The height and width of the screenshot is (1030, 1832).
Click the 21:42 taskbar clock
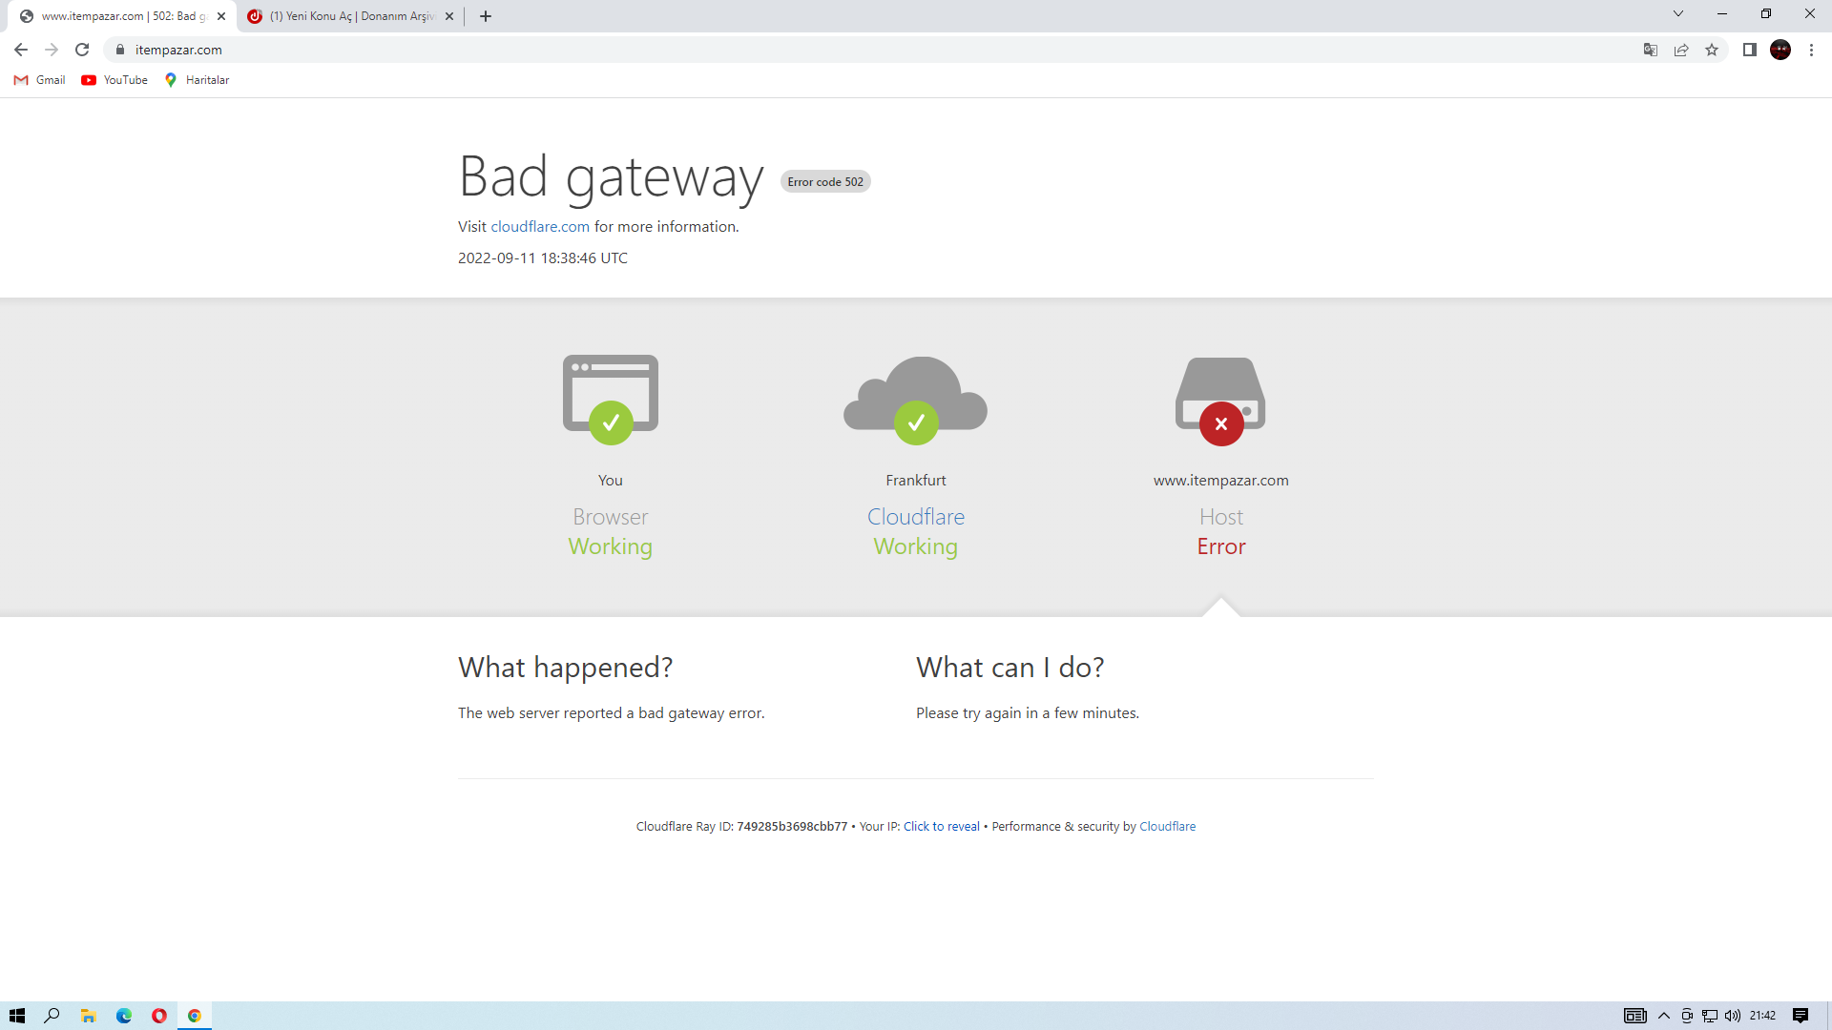[1762, 1016]
